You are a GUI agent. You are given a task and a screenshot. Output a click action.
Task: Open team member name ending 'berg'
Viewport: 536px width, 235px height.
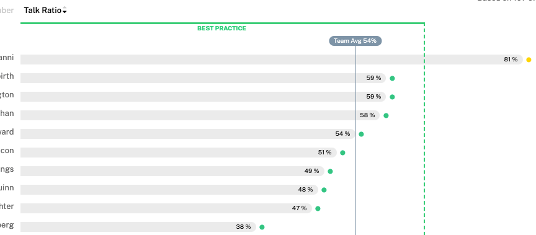[7, 226]
